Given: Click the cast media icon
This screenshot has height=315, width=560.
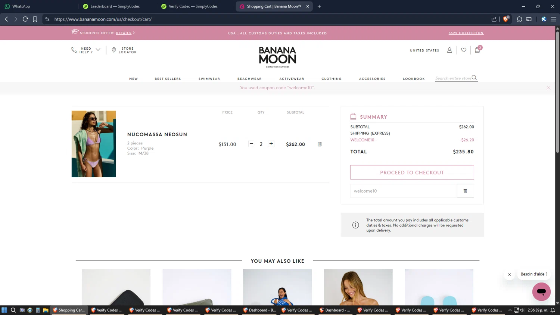Looking at the screenshot, I should tap(529, 19).
